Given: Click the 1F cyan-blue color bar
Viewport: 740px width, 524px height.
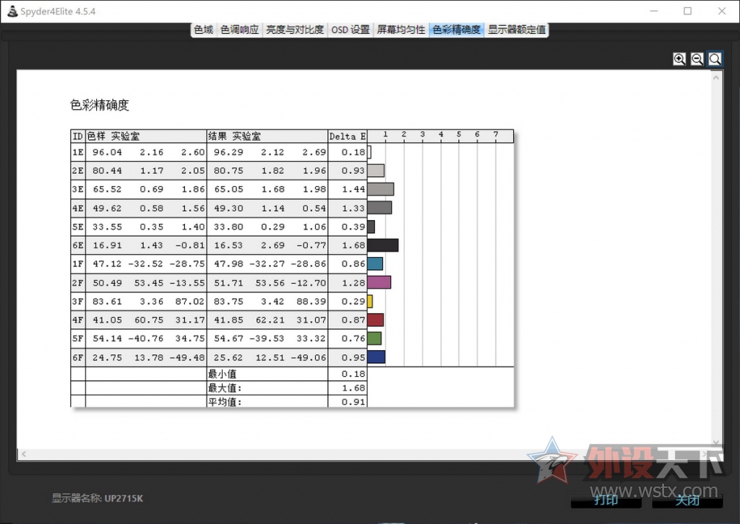Looking at the screenshot, I should [375, 264].
